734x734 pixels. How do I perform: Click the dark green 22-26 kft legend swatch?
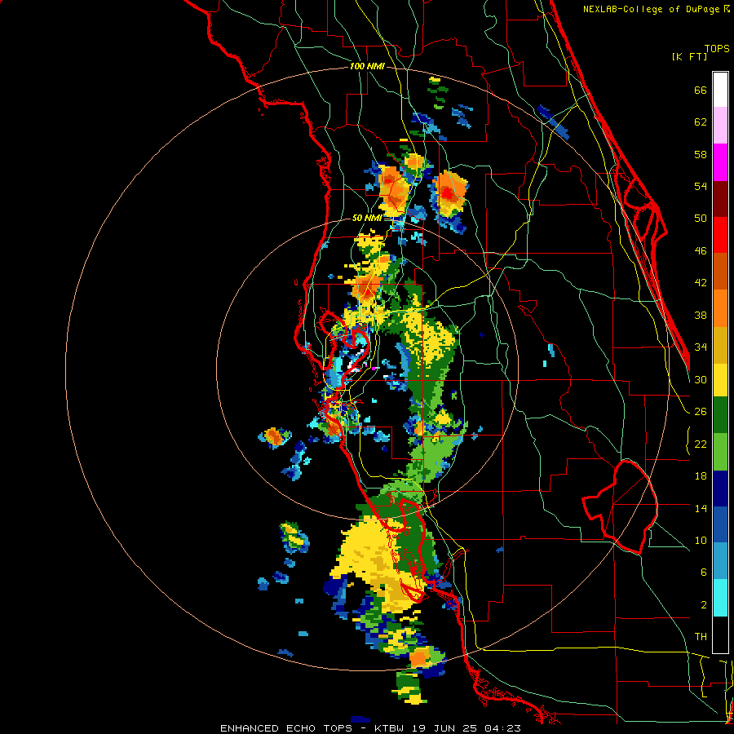coord(720,415)
